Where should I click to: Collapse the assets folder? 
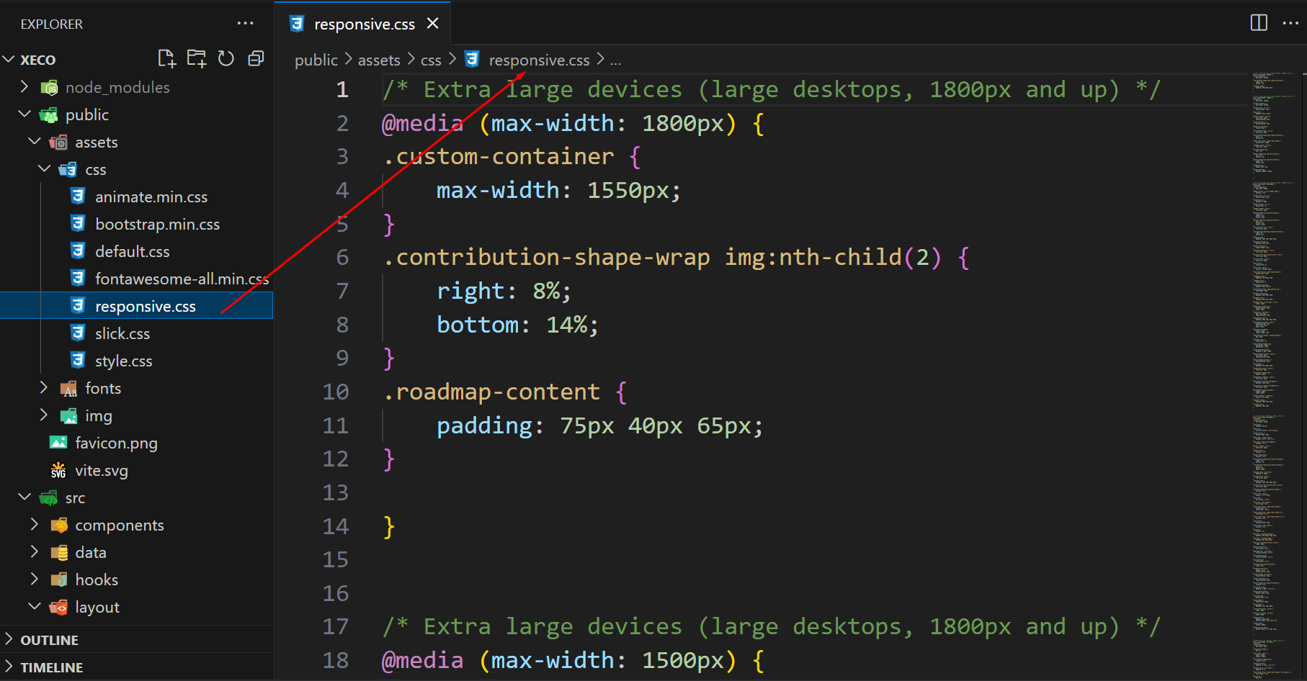coord(34,142)
